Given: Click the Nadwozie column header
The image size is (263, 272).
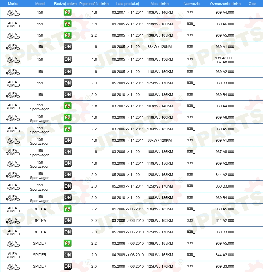Looking at the screenshot, I should click(x=192, y=4).
